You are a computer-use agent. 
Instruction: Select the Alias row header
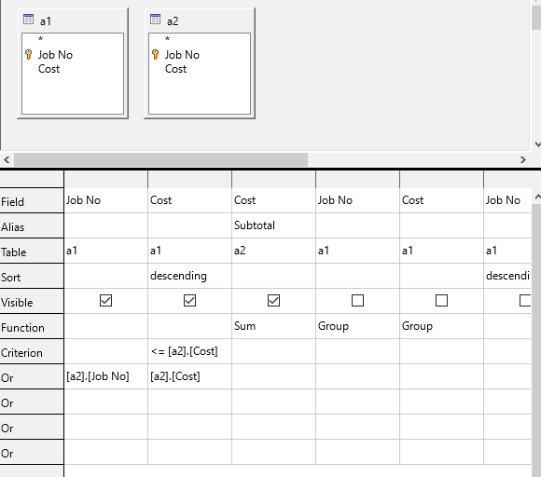32,225
